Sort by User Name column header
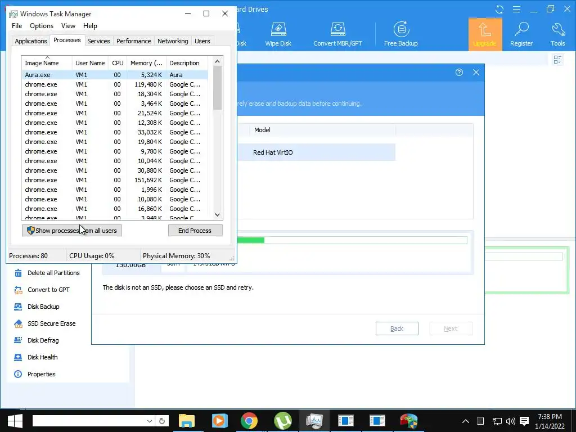Viewport: 576px width, 432px height. [90, 63]
